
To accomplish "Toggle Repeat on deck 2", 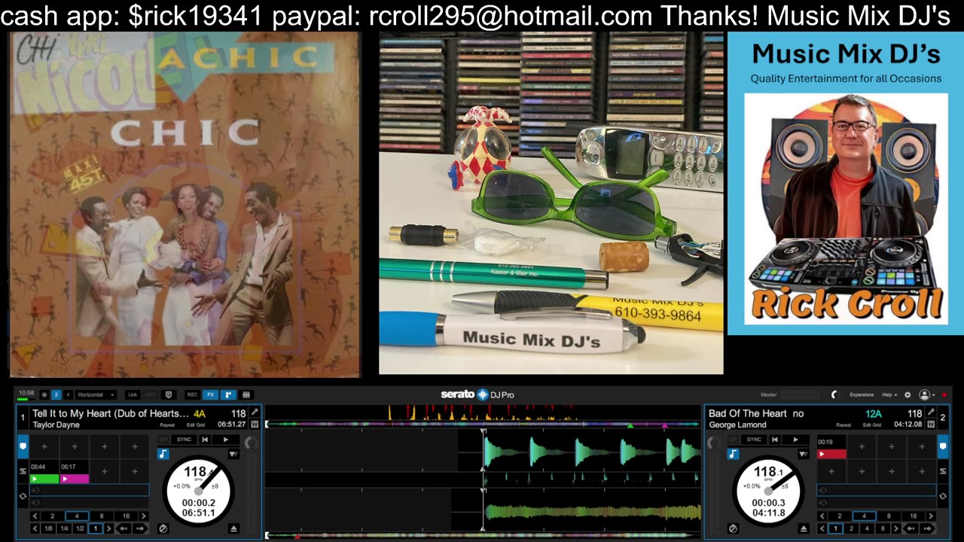I will click(x=843, y=425).
